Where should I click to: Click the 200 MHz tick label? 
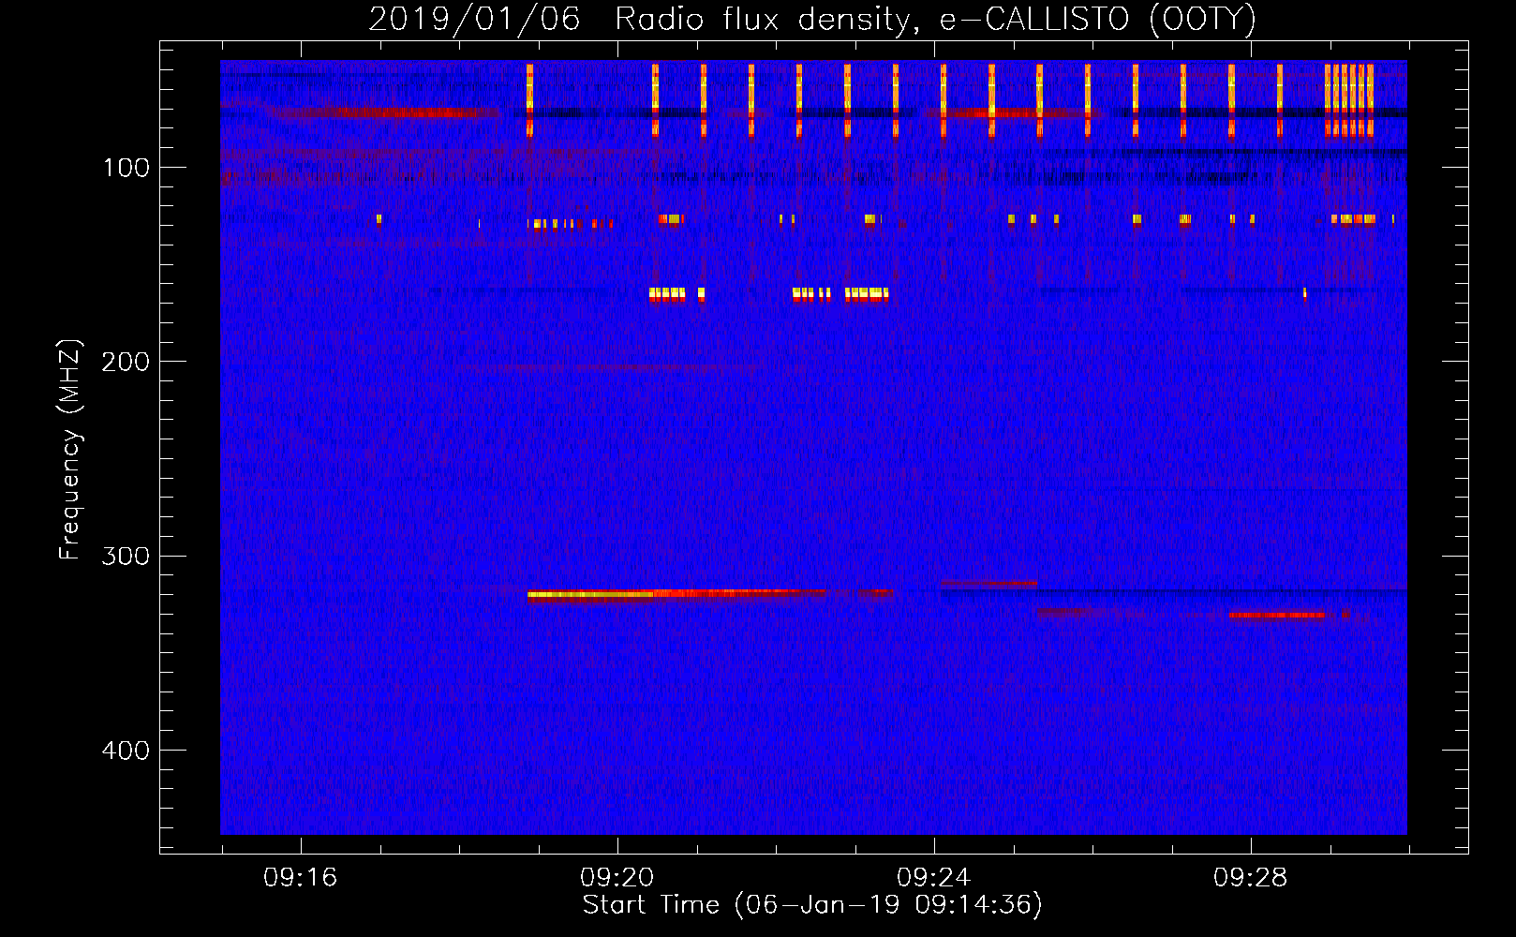pyautogui.click(x=126, y=362)
